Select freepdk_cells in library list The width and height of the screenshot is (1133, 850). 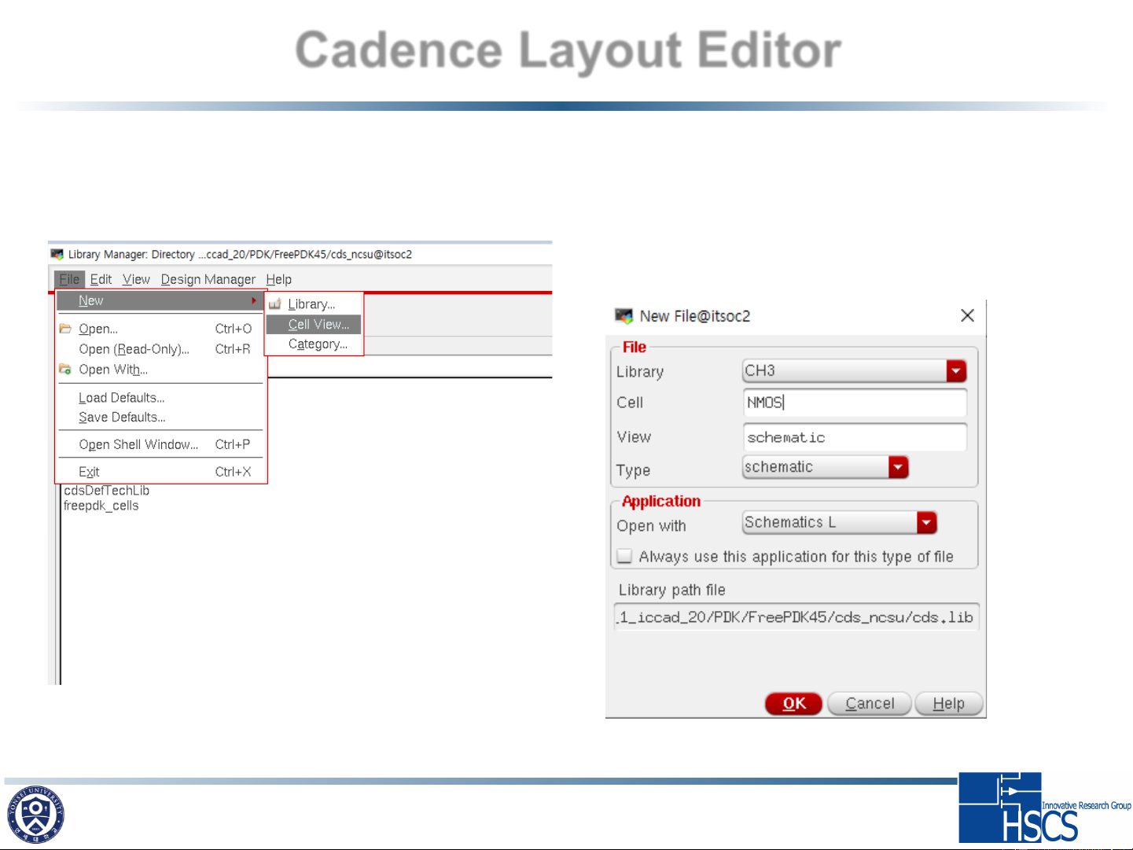tap(101, 506)
